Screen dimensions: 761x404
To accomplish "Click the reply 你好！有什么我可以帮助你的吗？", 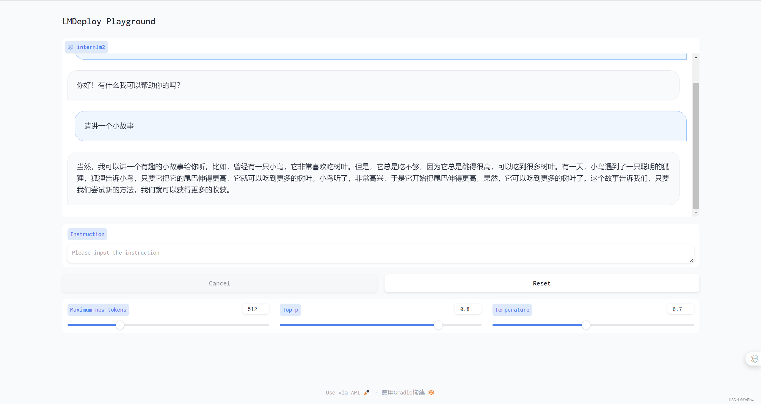I will click(x=373, y=85).
